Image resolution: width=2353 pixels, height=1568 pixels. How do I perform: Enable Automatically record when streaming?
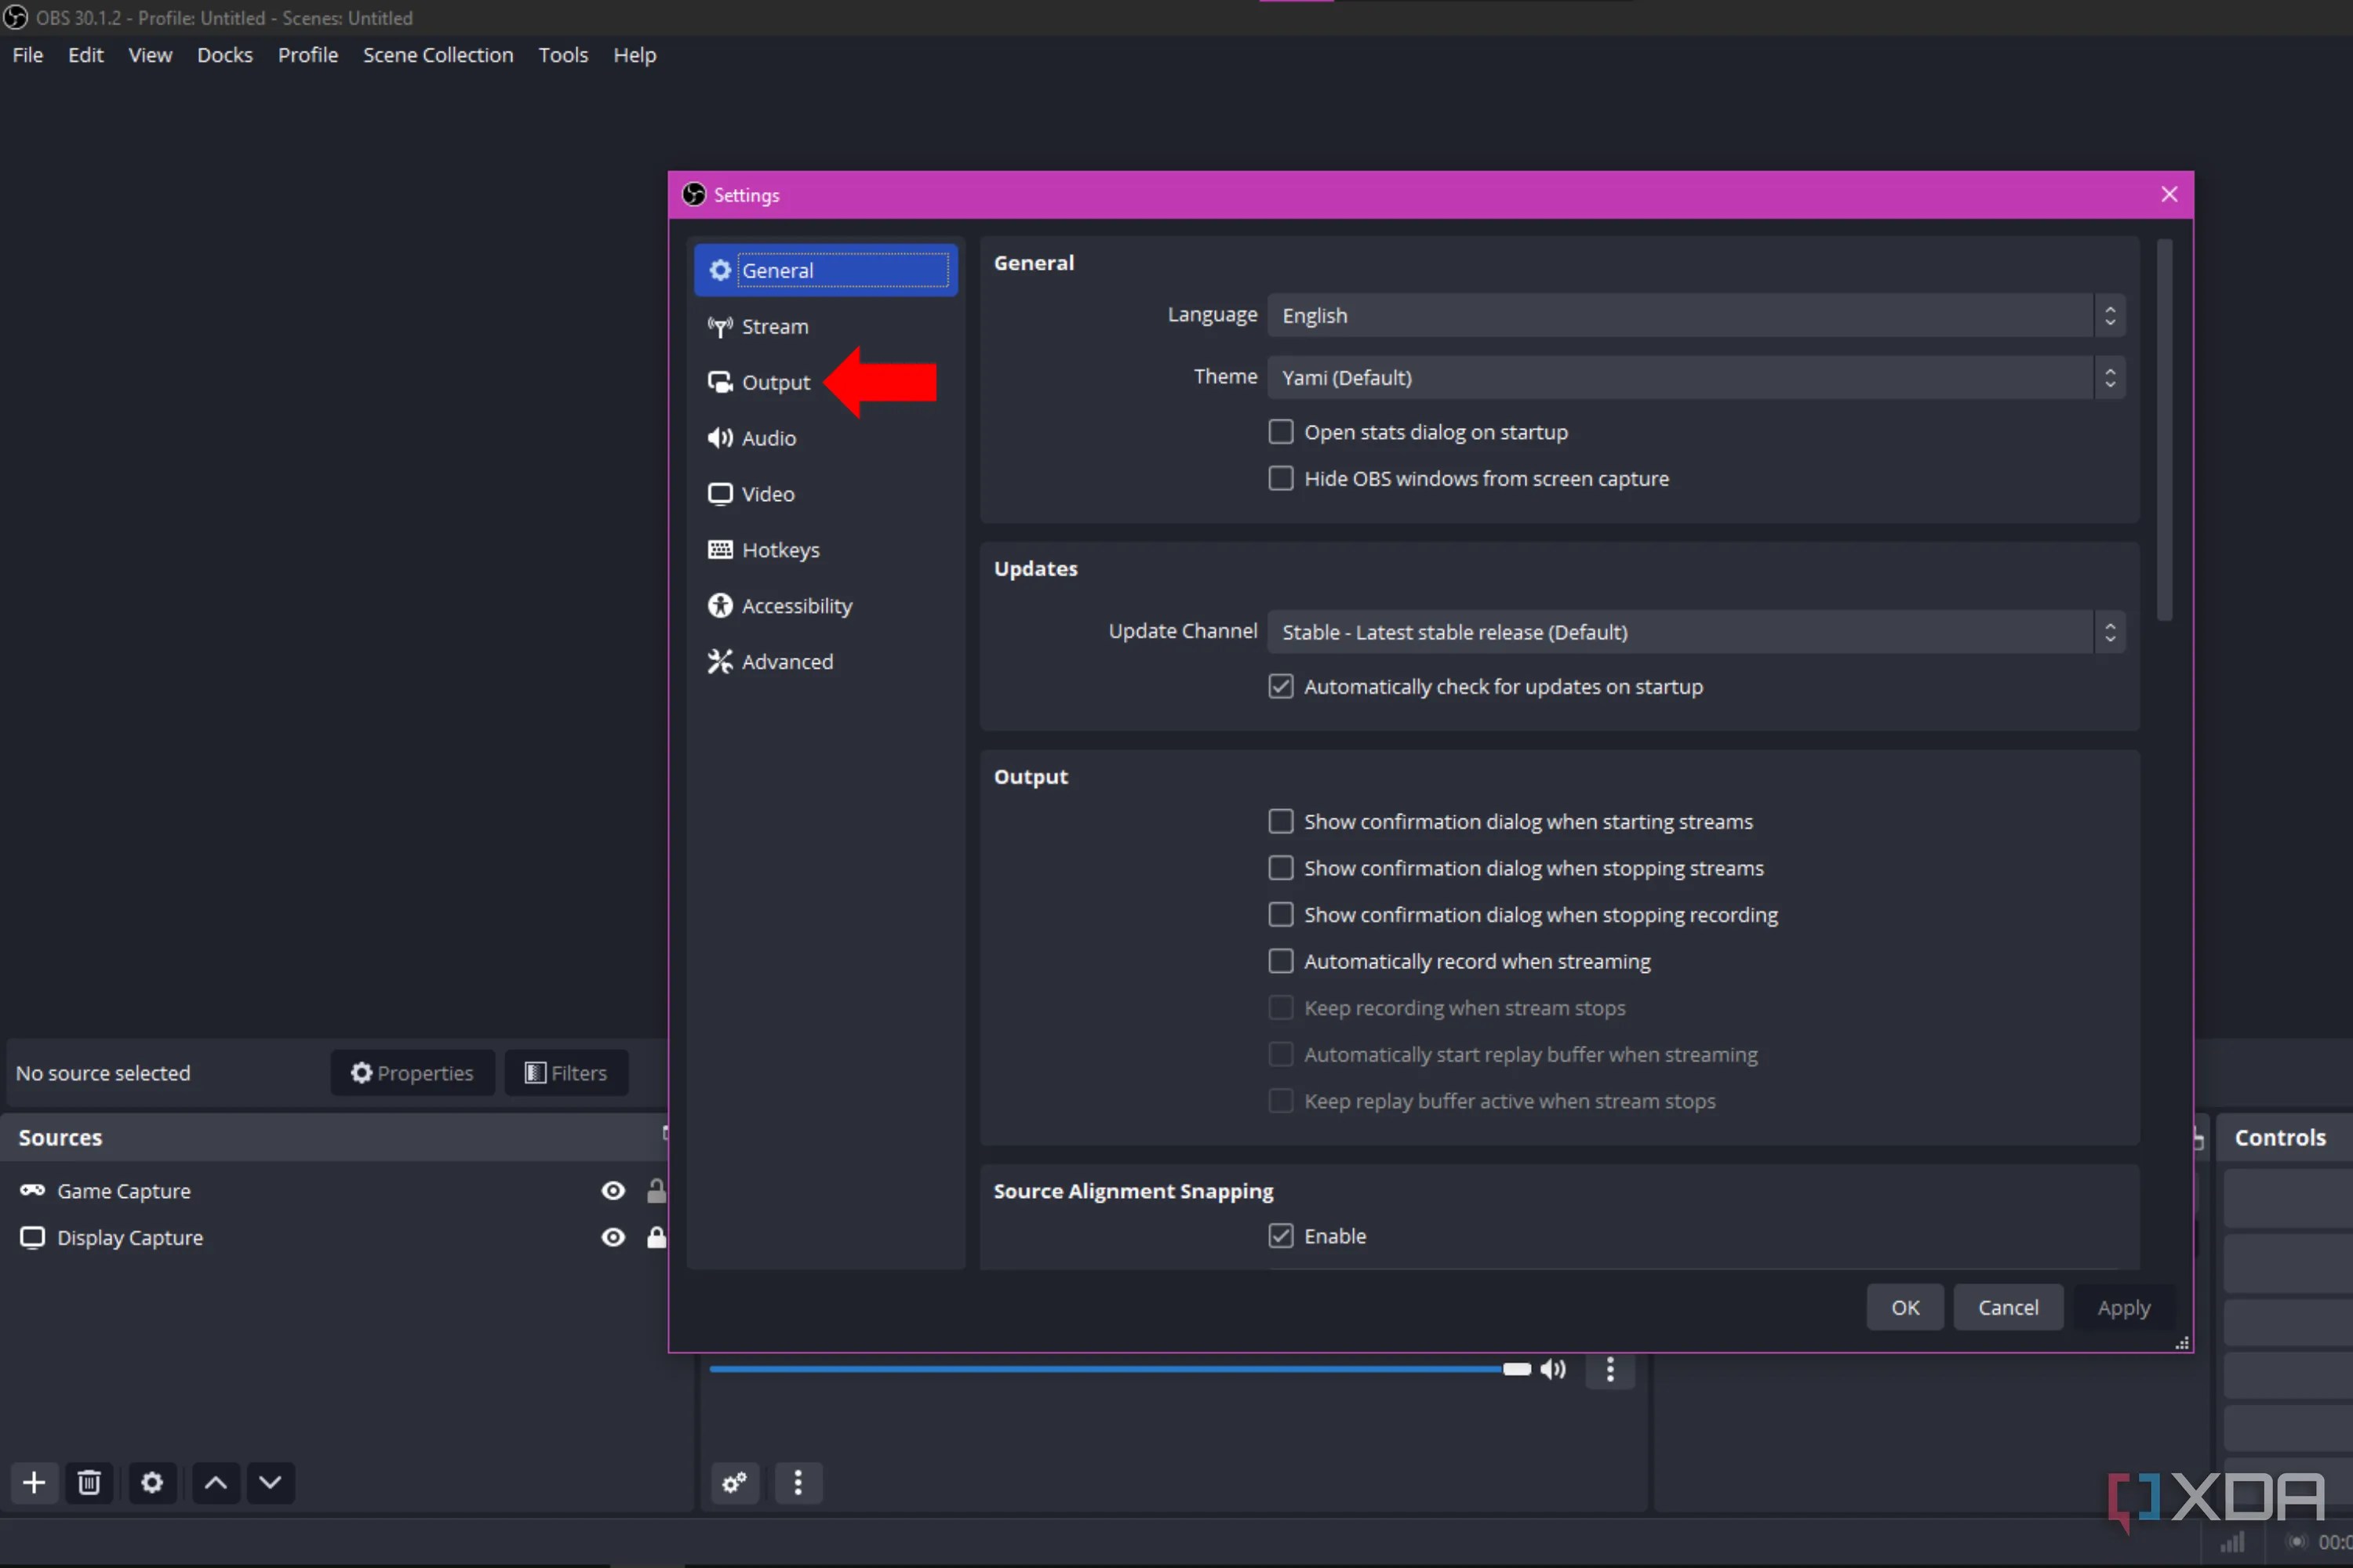point(1281,961)
